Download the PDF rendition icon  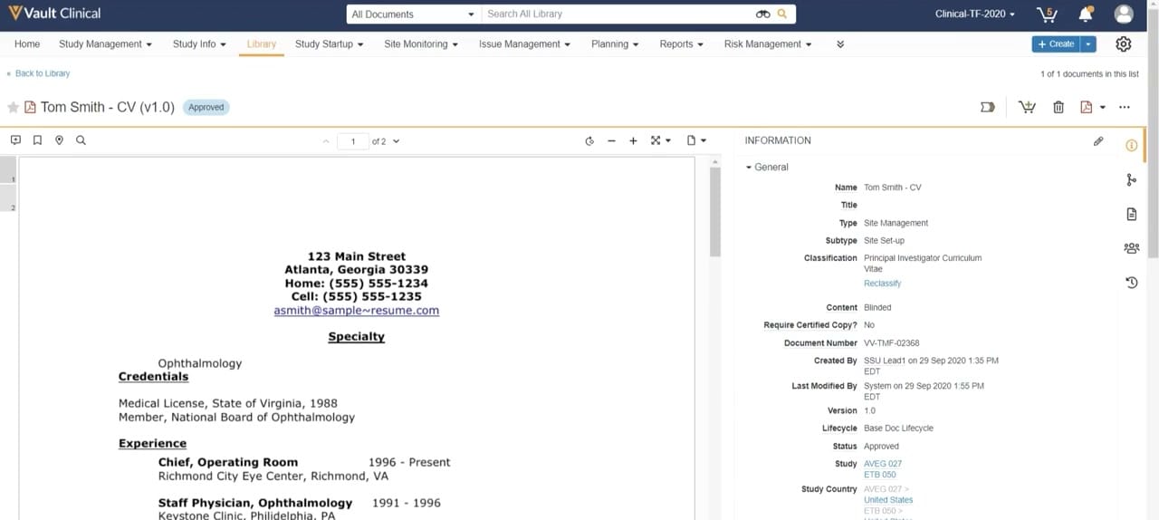pyautogui.click(x=1087, y=107)
